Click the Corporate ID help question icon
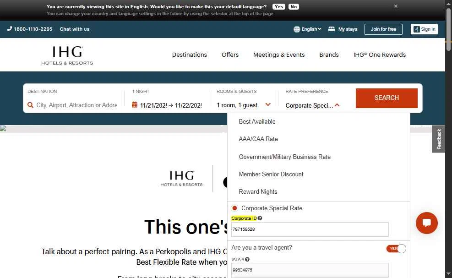The image size is (452, 278). (x=260, y=218)
